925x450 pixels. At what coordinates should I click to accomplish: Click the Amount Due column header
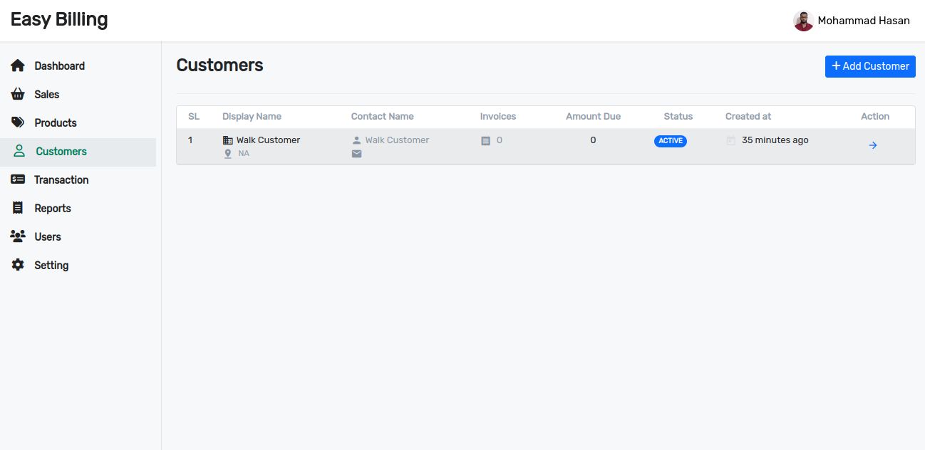point(593,116)
